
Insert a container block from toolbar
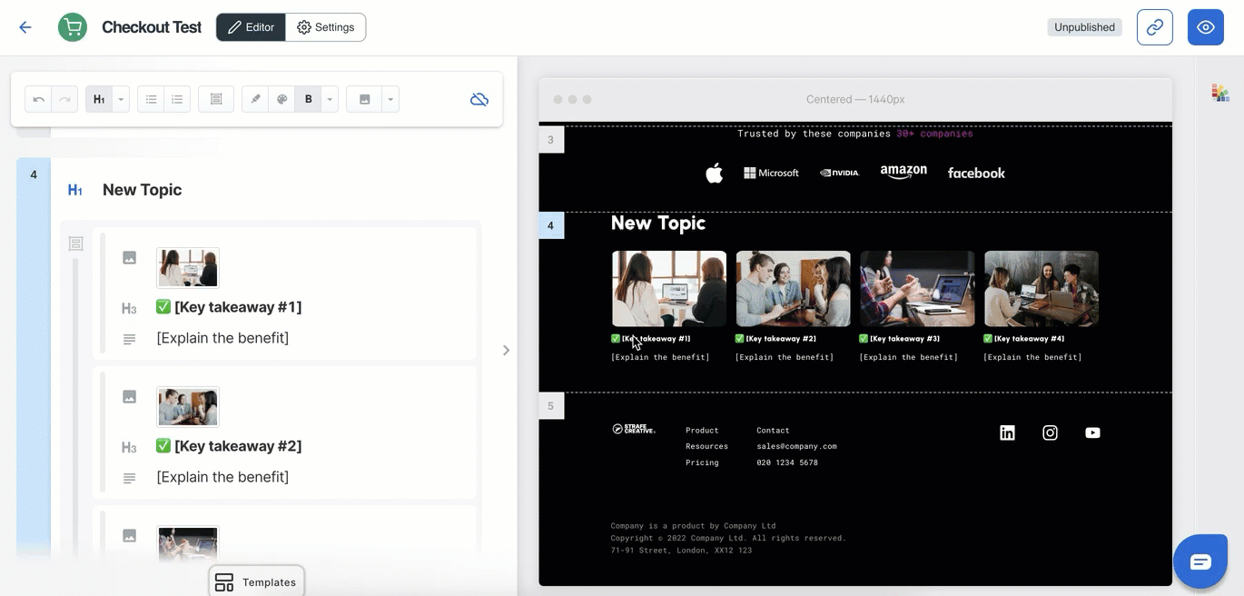[216, 99]
